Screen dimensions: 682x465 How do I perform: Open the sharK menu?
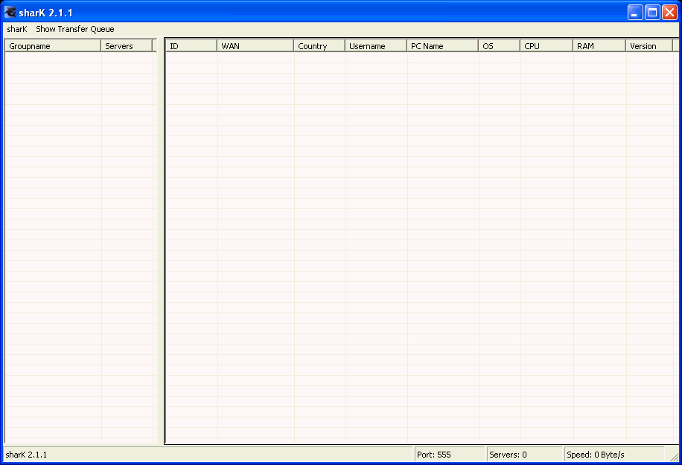coord(16,29)
